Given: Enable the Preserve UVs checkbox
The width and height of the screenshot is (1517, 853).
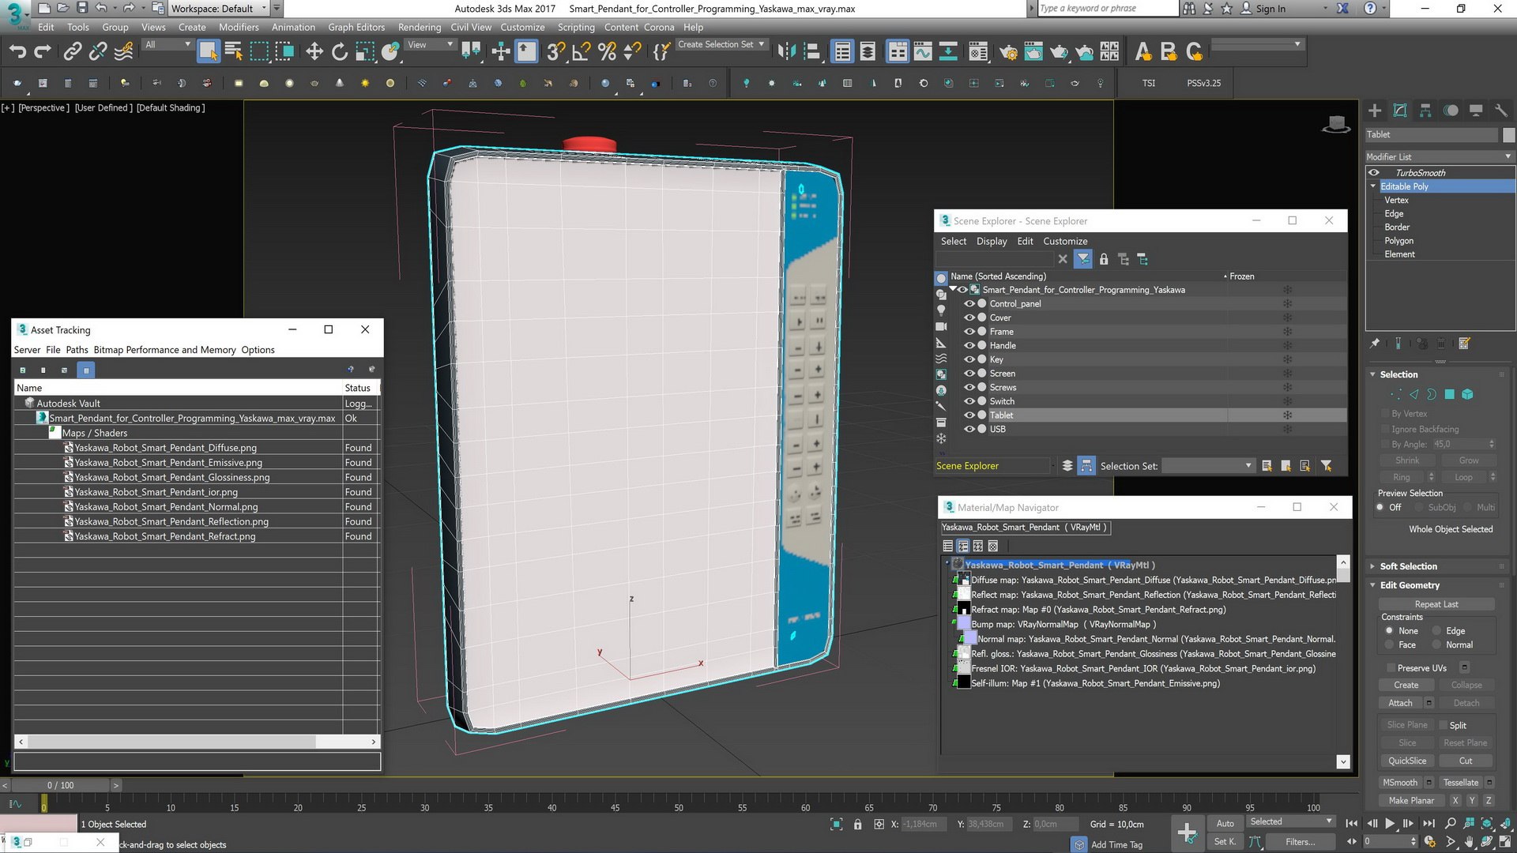Looking at the screenshot, I should pyautogui.click(x=1391, y=668).
